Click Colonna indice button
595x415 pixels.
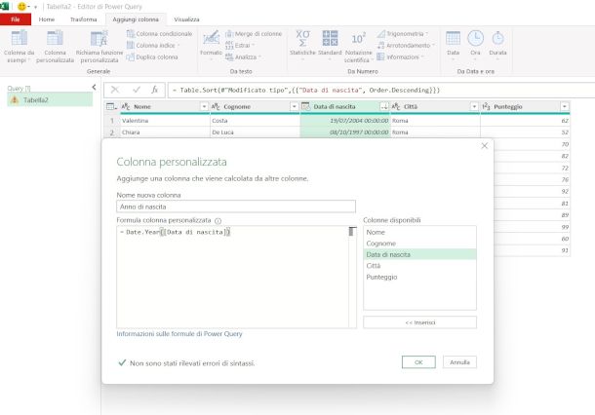pyautogui.click(x=153, y=45)
